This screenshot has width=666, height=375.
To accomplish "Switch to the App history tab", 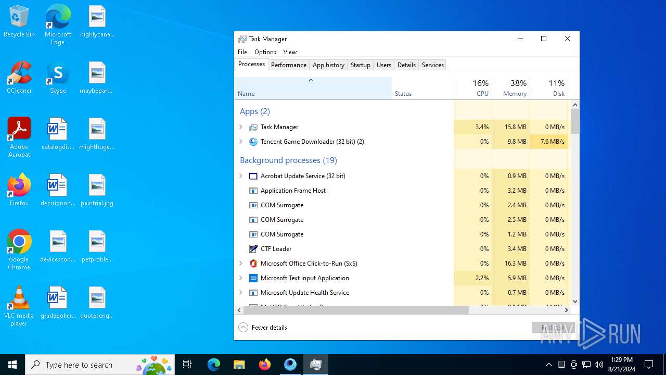I will point(328,65).
